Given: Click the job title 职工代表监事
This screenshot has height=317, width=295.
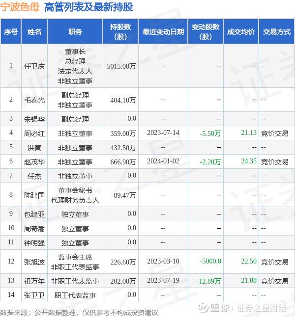Looking at the screenshot, I should (75, 295).
